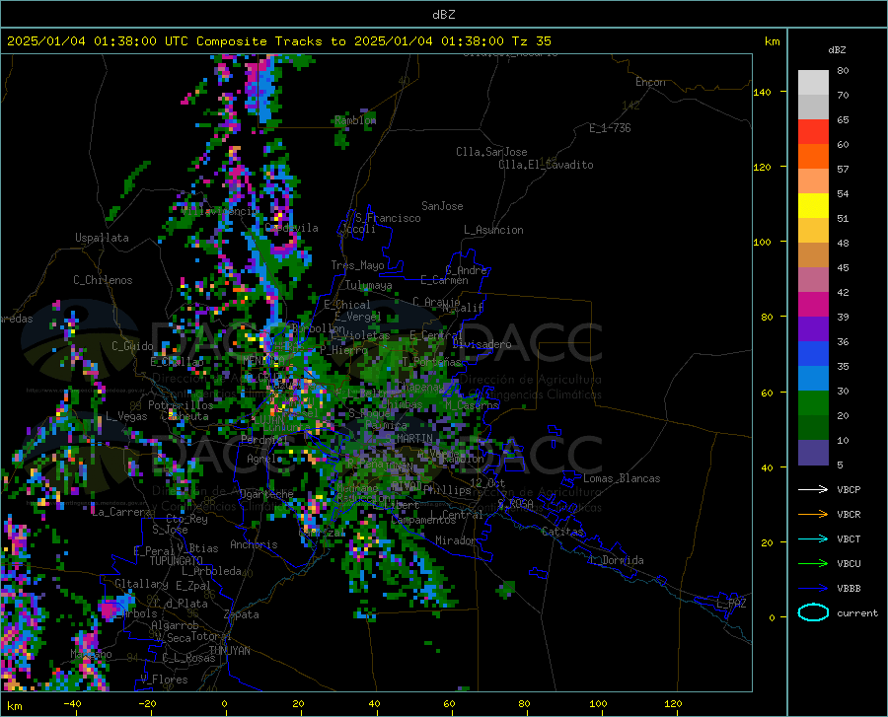Click the 'E_1-736' place label

point(610,128)
